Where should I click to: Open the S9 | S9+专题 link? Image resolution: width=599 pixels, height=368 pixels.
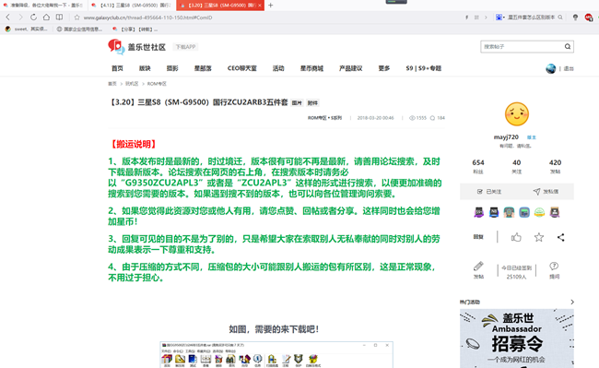[x=424, y=68]
